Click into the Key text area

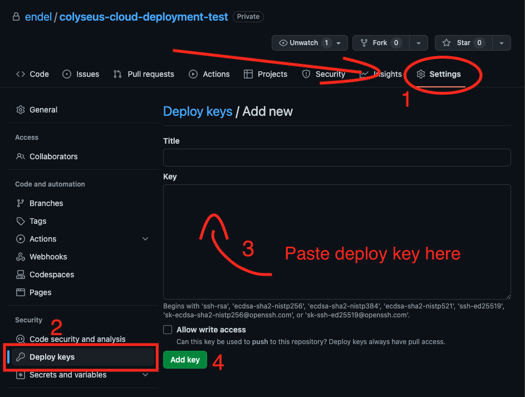[x=337, y=242]
